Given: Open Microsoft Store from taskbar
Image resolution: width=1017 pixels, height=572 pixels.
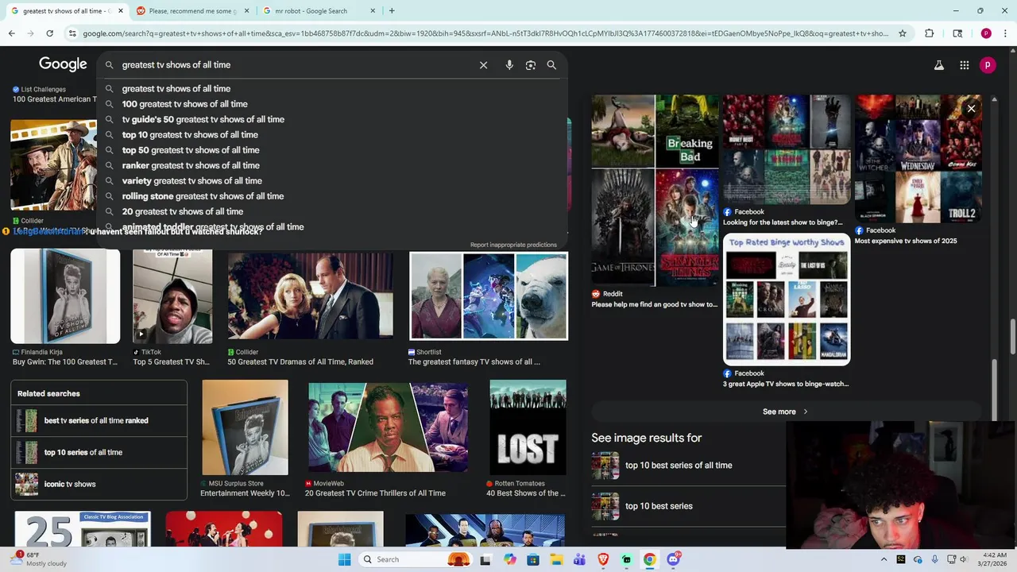Looking at the screenshot, I should tap(533, 559).
